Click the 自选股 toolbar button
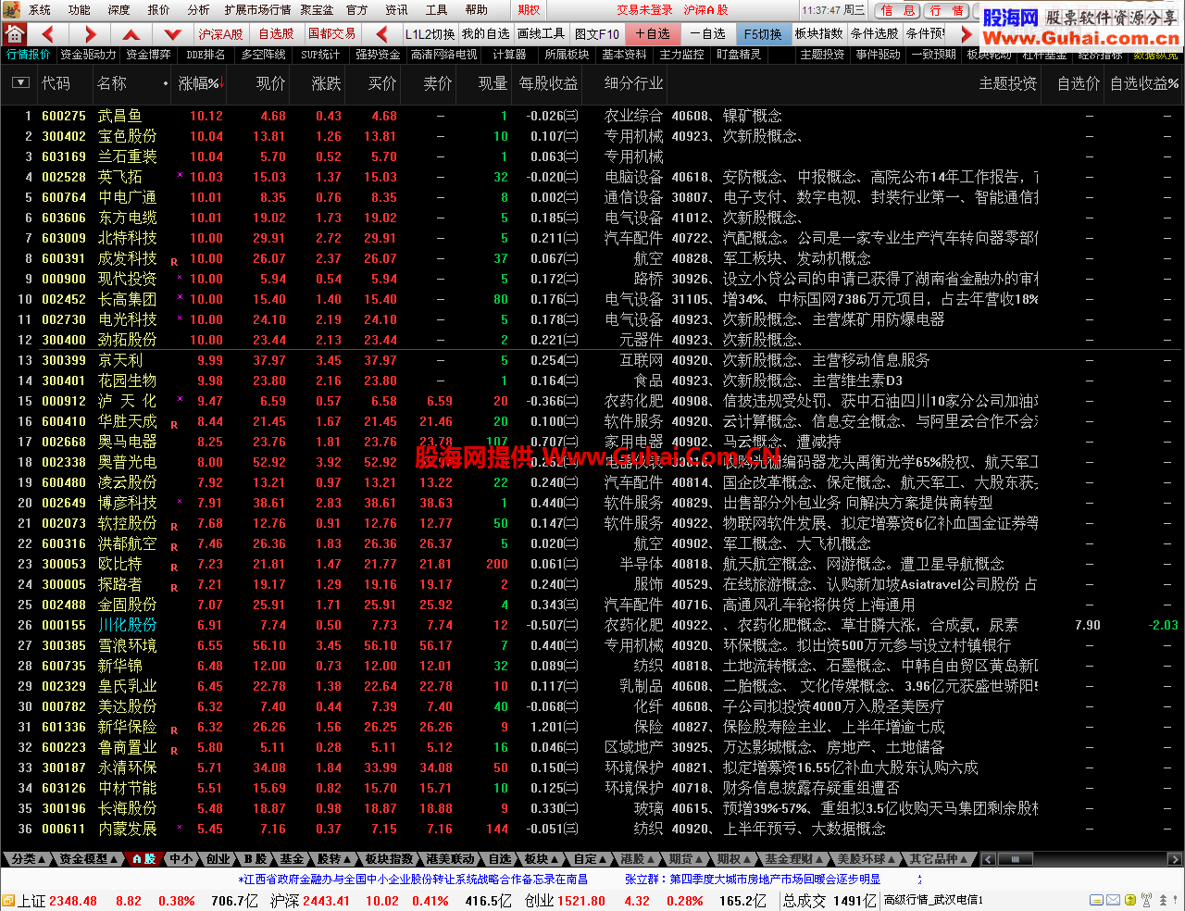This screenshot has width=1185, height=911. click(x=276, y=34)
